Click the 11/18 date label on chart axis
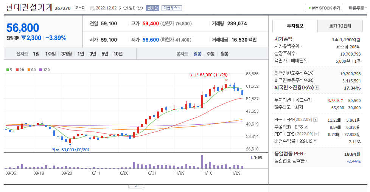The height and width of the screenshot is (192, 370). (207, 173)
